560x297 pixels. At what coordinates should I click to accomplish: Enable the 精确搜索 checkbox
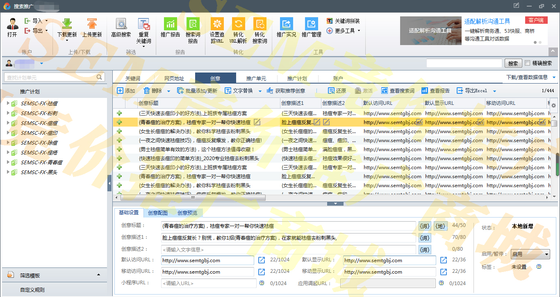pos(527,63)
